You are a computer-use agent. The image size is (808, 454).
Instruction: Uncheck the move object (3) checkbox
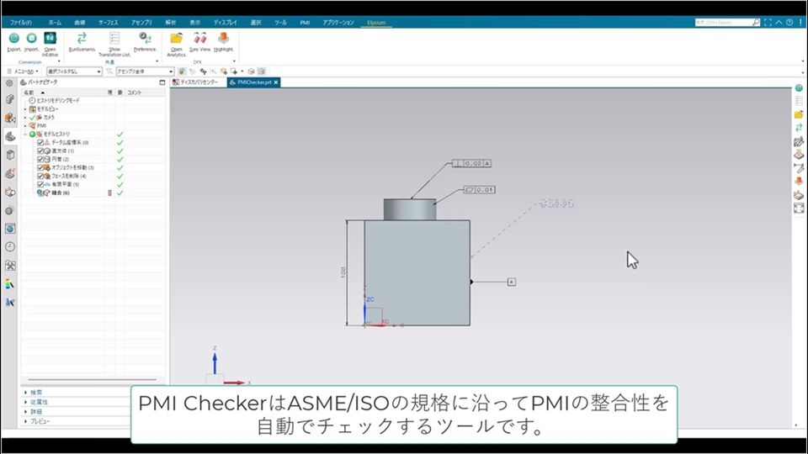40,167
